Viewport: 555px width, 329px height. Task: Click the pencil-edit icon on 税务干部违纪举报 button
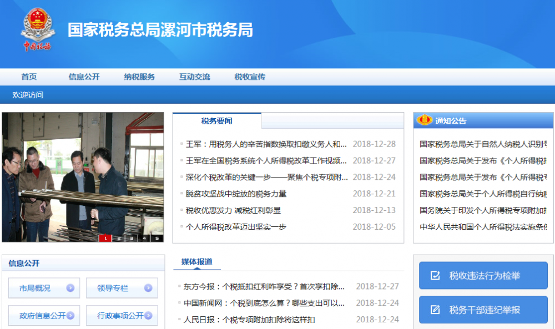435,308
